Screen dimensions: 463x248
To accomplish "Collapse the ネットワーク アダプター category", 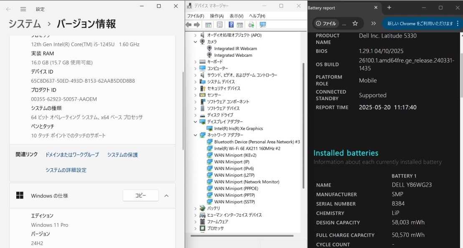I will tap(195, 135).
